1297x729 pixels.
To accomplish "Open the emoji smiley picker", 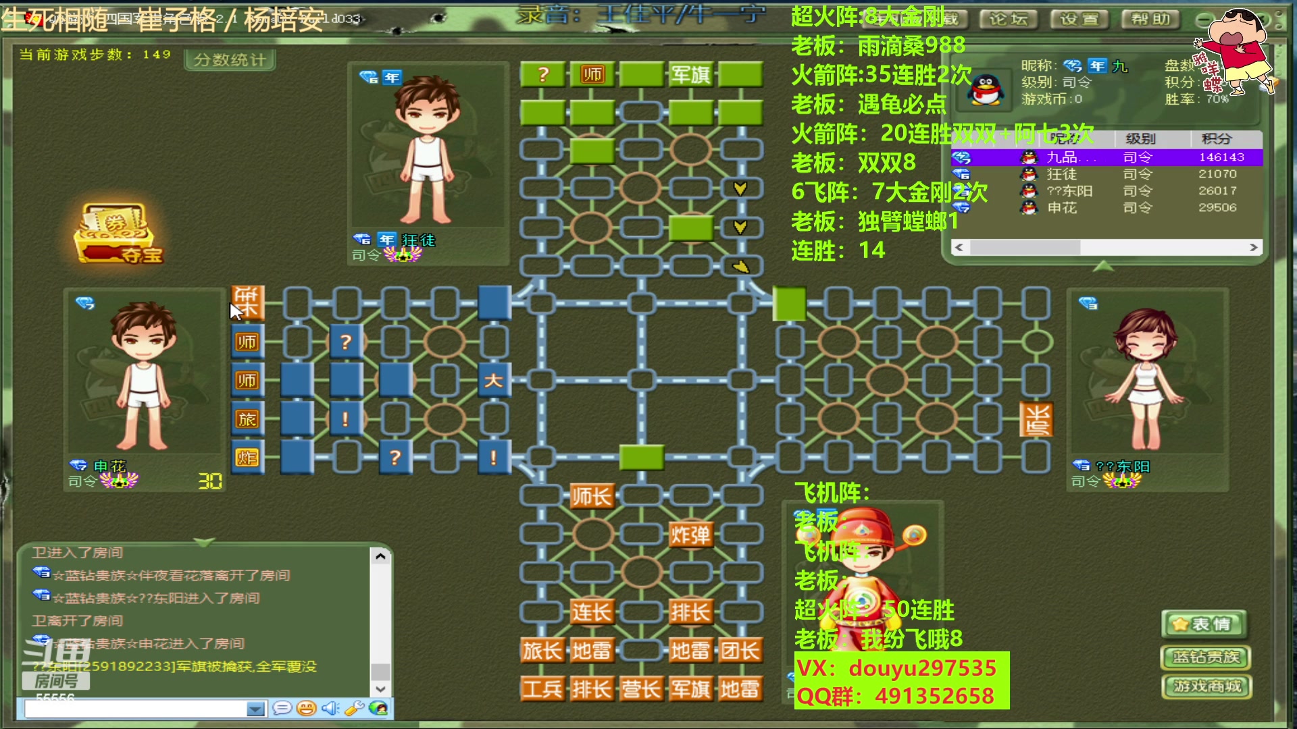I will point(306,708).
